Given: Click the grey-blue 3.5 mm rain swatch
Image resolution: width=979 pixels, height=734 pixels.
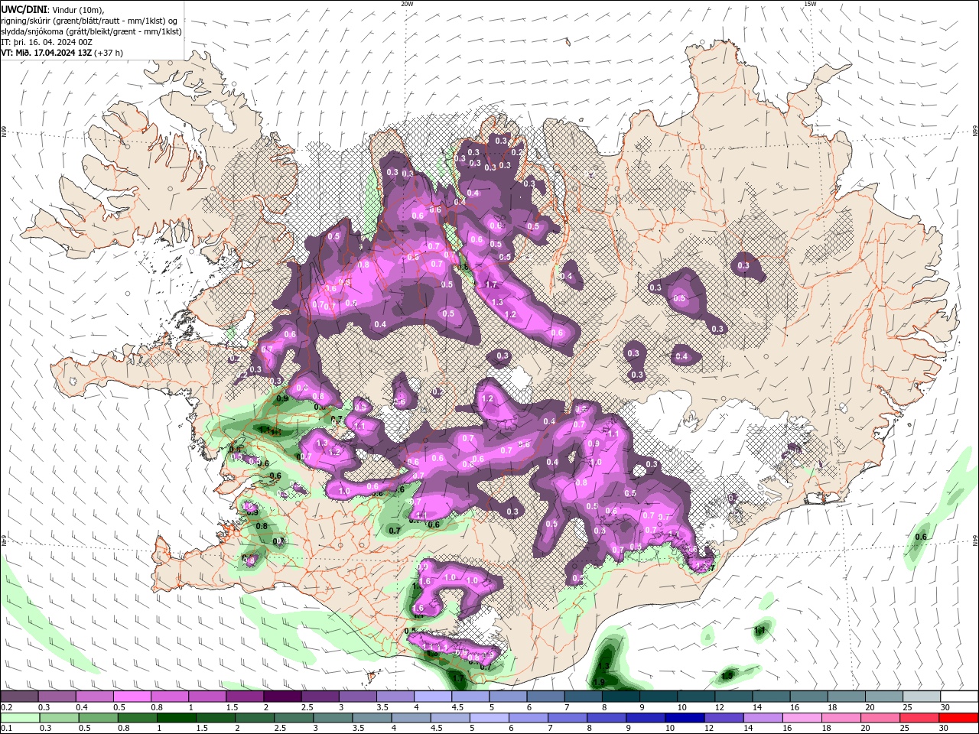Looking at the screenshot, I should click(x=372, y=718).
